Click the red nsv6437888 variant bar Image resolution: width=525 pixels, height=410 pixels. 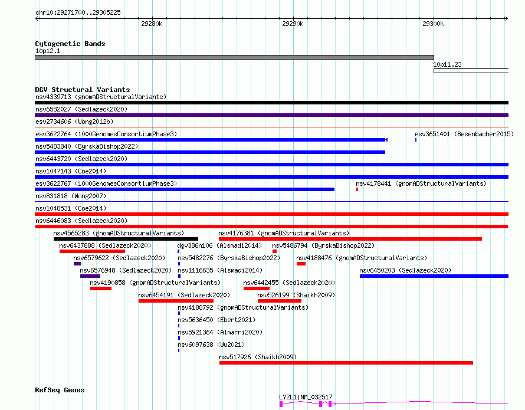coord(93,251)
